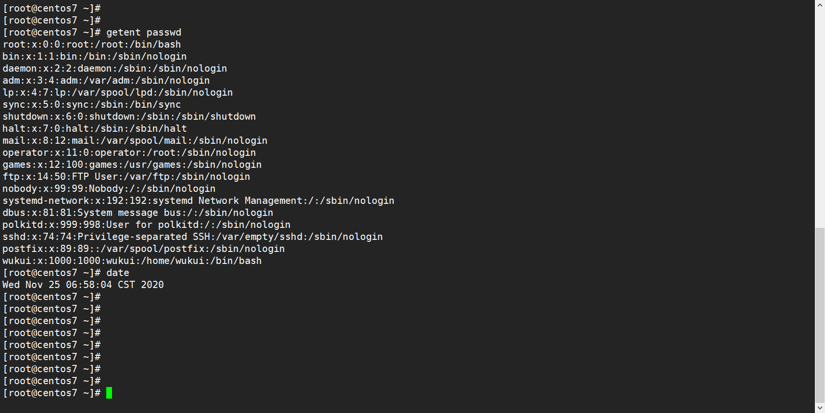Image resolution: width=825 pixels, height=413 pixels.
Task: Click the systemd-network passwd entry line
Action: 198,201
